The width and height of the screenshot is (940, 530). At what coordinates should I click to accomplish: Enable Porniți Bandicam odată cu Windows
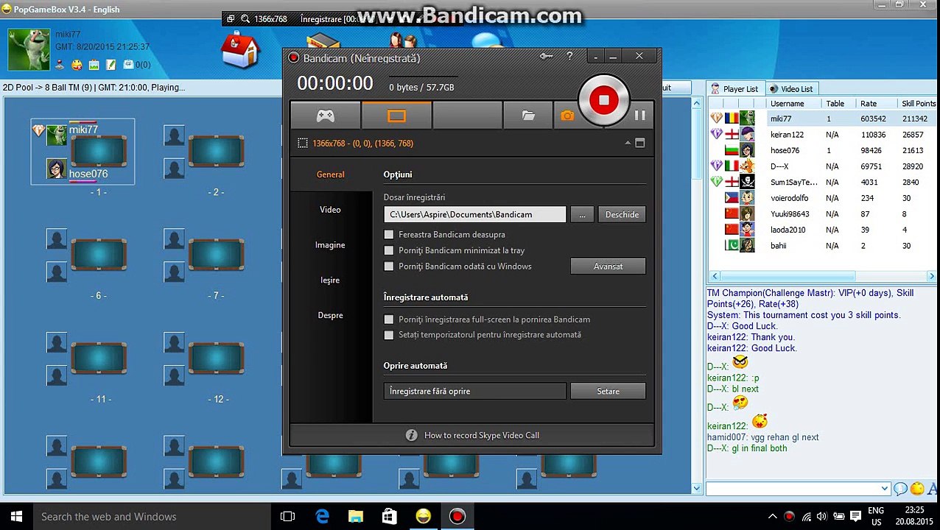pos(389,266)
